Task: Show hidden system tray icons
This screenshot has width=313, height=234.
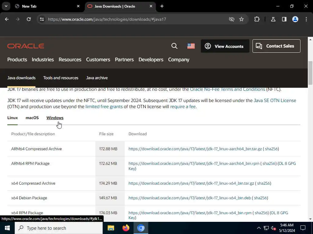Action: [x=259, y=228]
